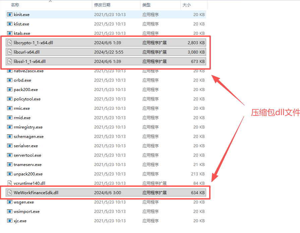Click the servertool.exe file icon
Screen dimensions: 300x233
(x=10, y=155)
